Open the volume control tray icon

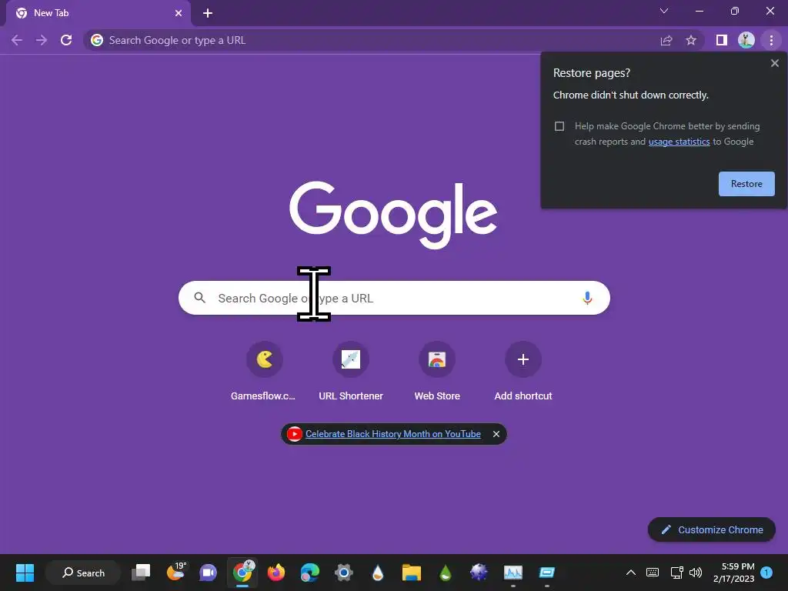point(696,573)
